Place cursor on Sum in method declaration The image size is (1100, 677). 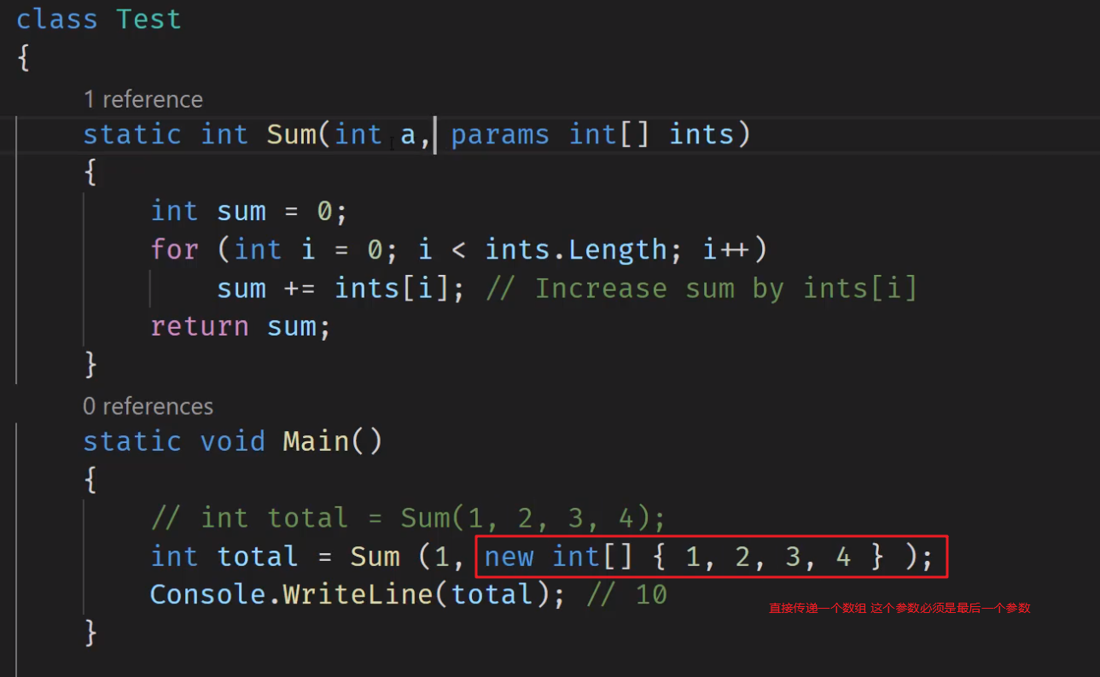[x=291, y=135]
